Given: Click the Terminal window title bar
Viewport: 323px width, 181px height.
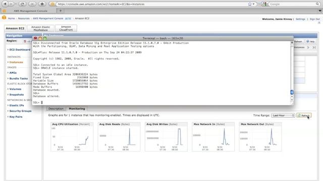Looking at the screenshot, I should (x=163, y=38).
